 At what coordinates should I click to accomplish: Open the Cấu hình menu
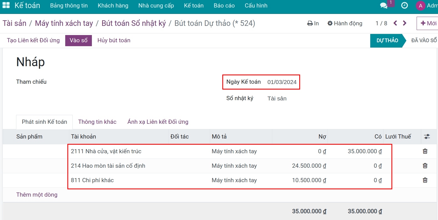coord(256,6)
